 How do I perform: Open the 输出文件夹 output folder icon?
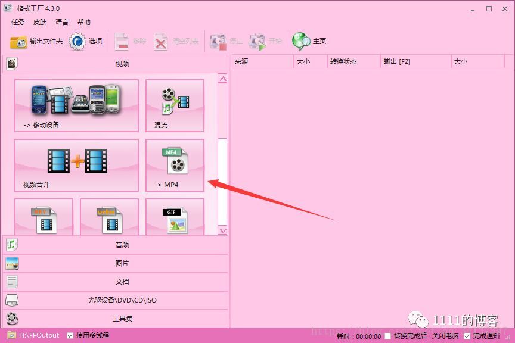point(18,42)
